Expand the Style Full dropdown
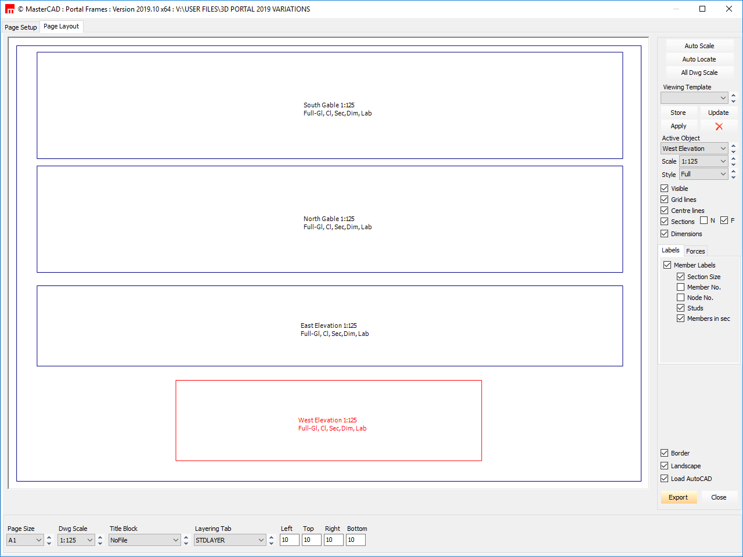Viewport: 743px width, 557px height. (x=704, y=174)
